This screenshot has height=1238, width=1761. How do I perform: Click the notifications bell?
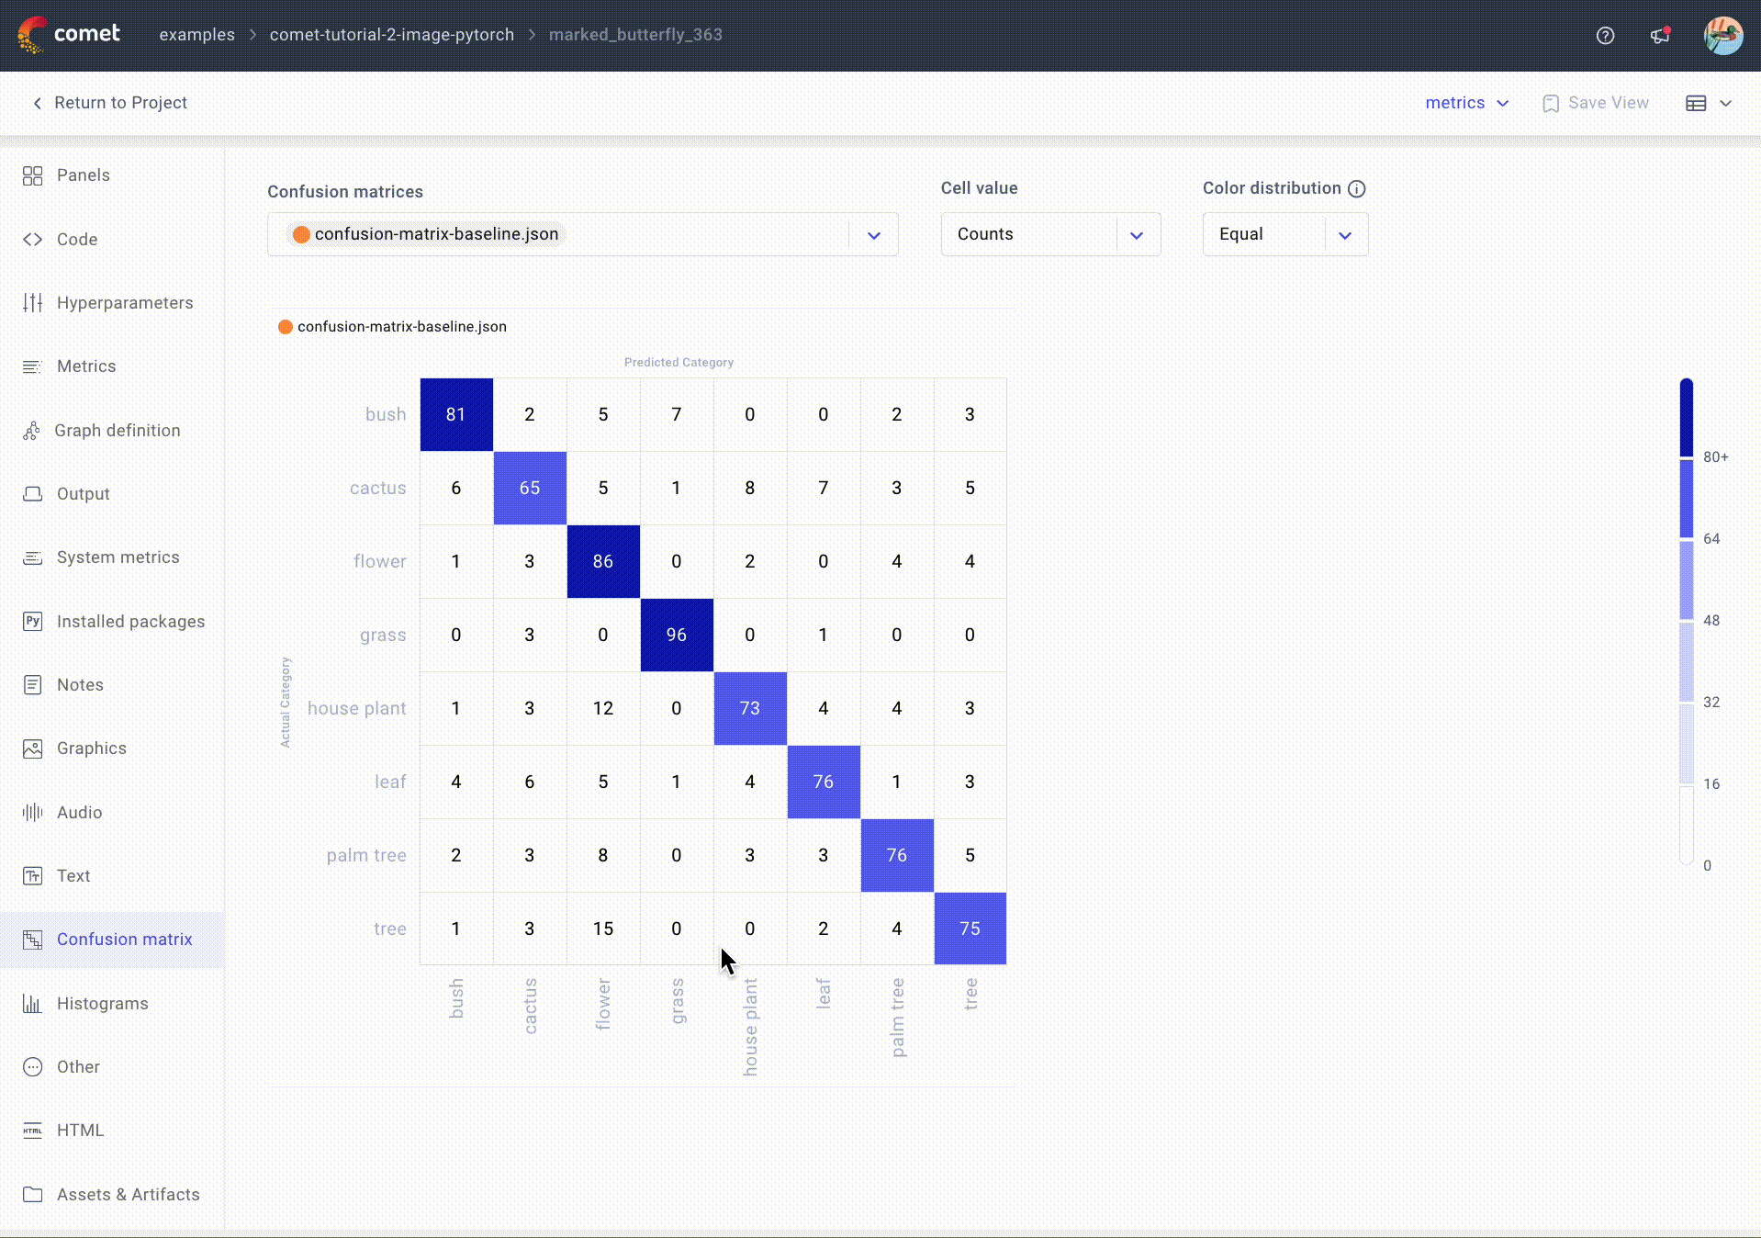1660,35
